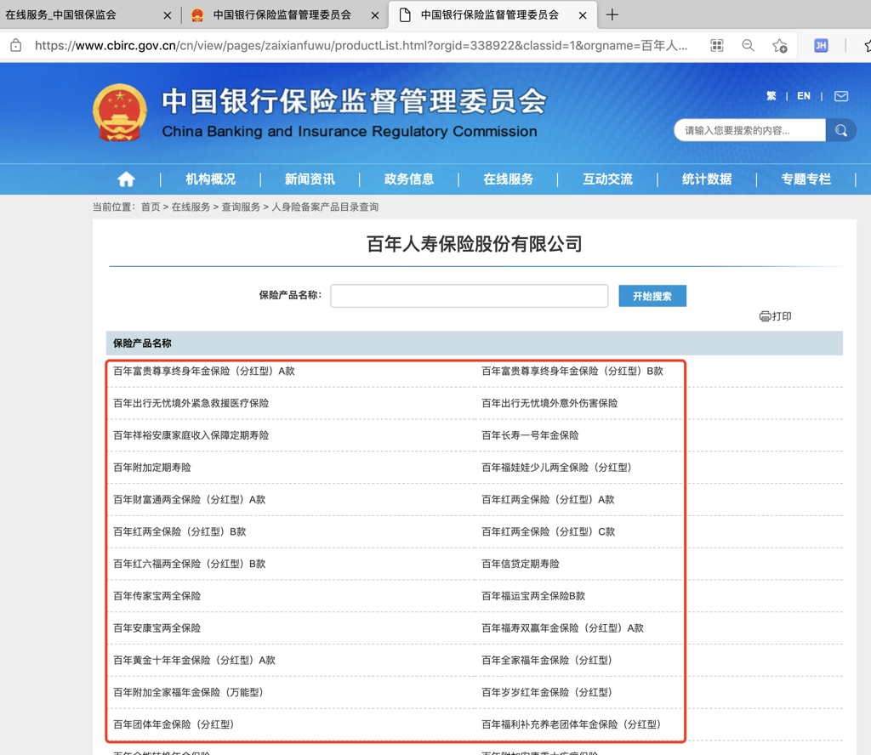The image size is (871, 755).
Task: Click the browser address bar URL
Action: [x=361, y=46]
